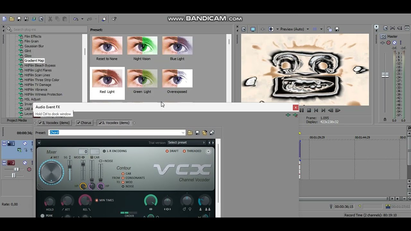Toggle the last IL Vocodex (demo) checkbox
Screen dimensions: 411x231
click(x=100, y=123)
